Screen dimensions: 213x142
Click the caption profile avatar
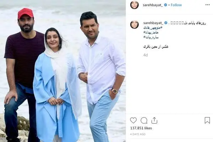coord(134,24)
